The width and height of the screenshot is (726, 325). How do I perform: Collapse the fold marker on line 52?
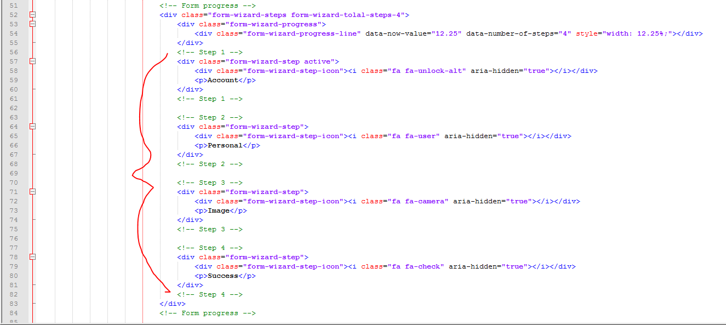tap(32, 15)
